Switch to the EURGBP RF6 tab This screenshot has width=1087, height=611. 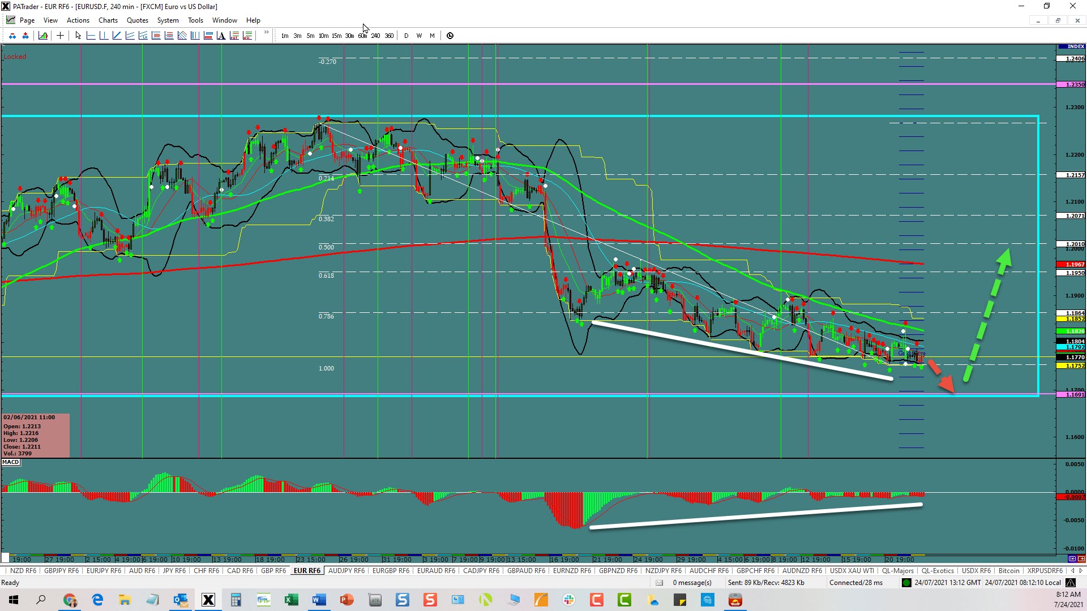click(391, 570)
